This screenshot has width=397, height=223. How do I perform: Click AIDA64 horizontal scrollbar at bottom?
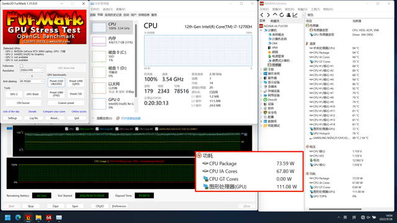[x=335, y=209]
